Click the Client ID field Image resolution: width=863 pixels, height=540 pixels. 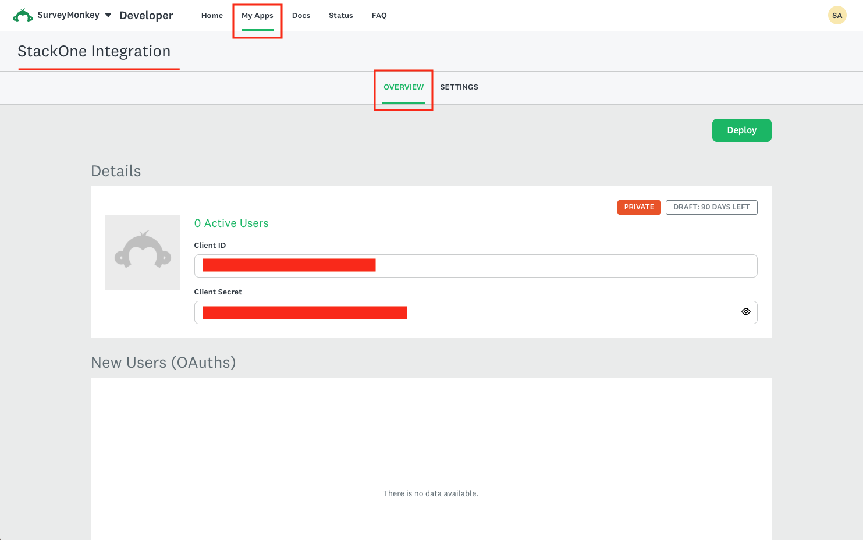475,266
